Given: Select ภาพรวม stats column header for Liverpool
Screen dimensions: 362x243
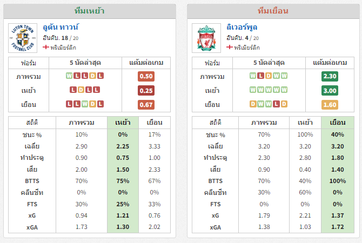Looking at the screenshot, I should pyautogui.click(x=264, y=123).
